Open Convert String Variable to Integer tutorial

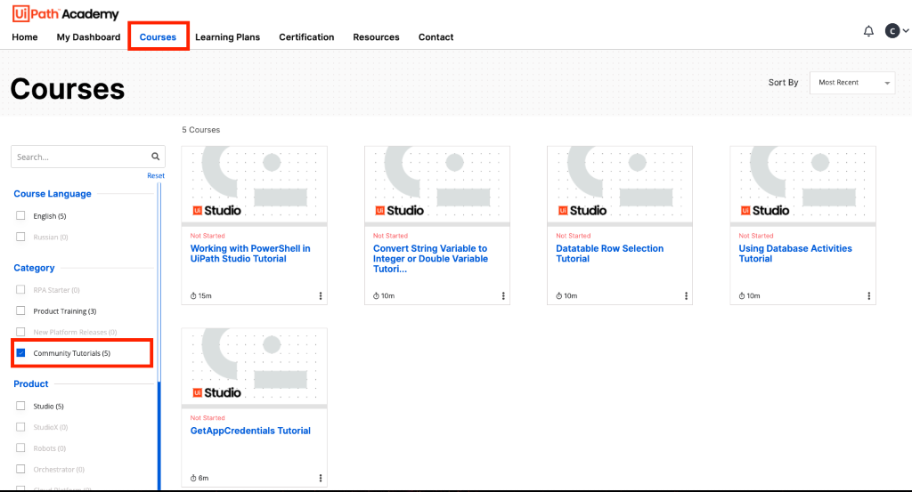[430, 259]
